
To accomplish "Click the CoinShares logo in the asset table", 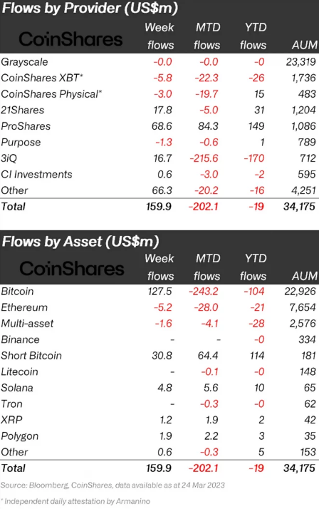I will (x=72, y=269).
